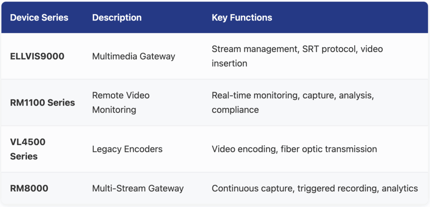Click the Multimedia Gateway description
The height and width of the screenshot is (207, 430).
[134, 56]
